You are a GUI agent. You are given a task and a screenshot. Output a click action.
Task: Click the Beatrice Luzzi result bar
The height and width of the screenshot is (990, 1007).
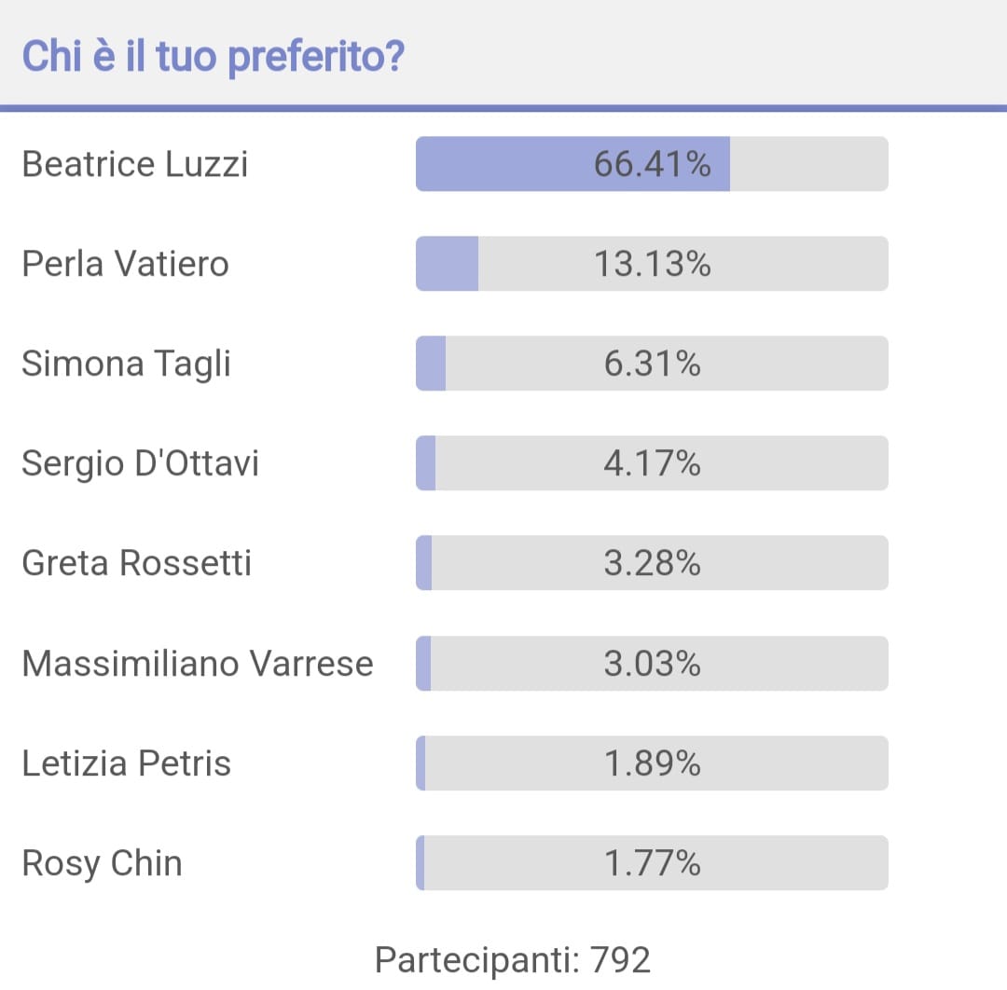point(652,164)
